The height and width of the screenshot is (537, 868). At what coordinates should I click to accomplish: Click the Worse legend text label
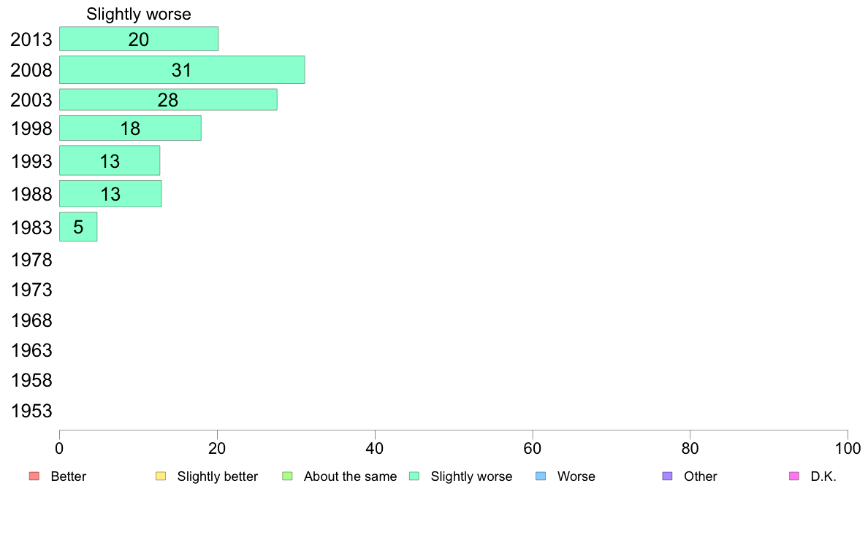[576, 476]
